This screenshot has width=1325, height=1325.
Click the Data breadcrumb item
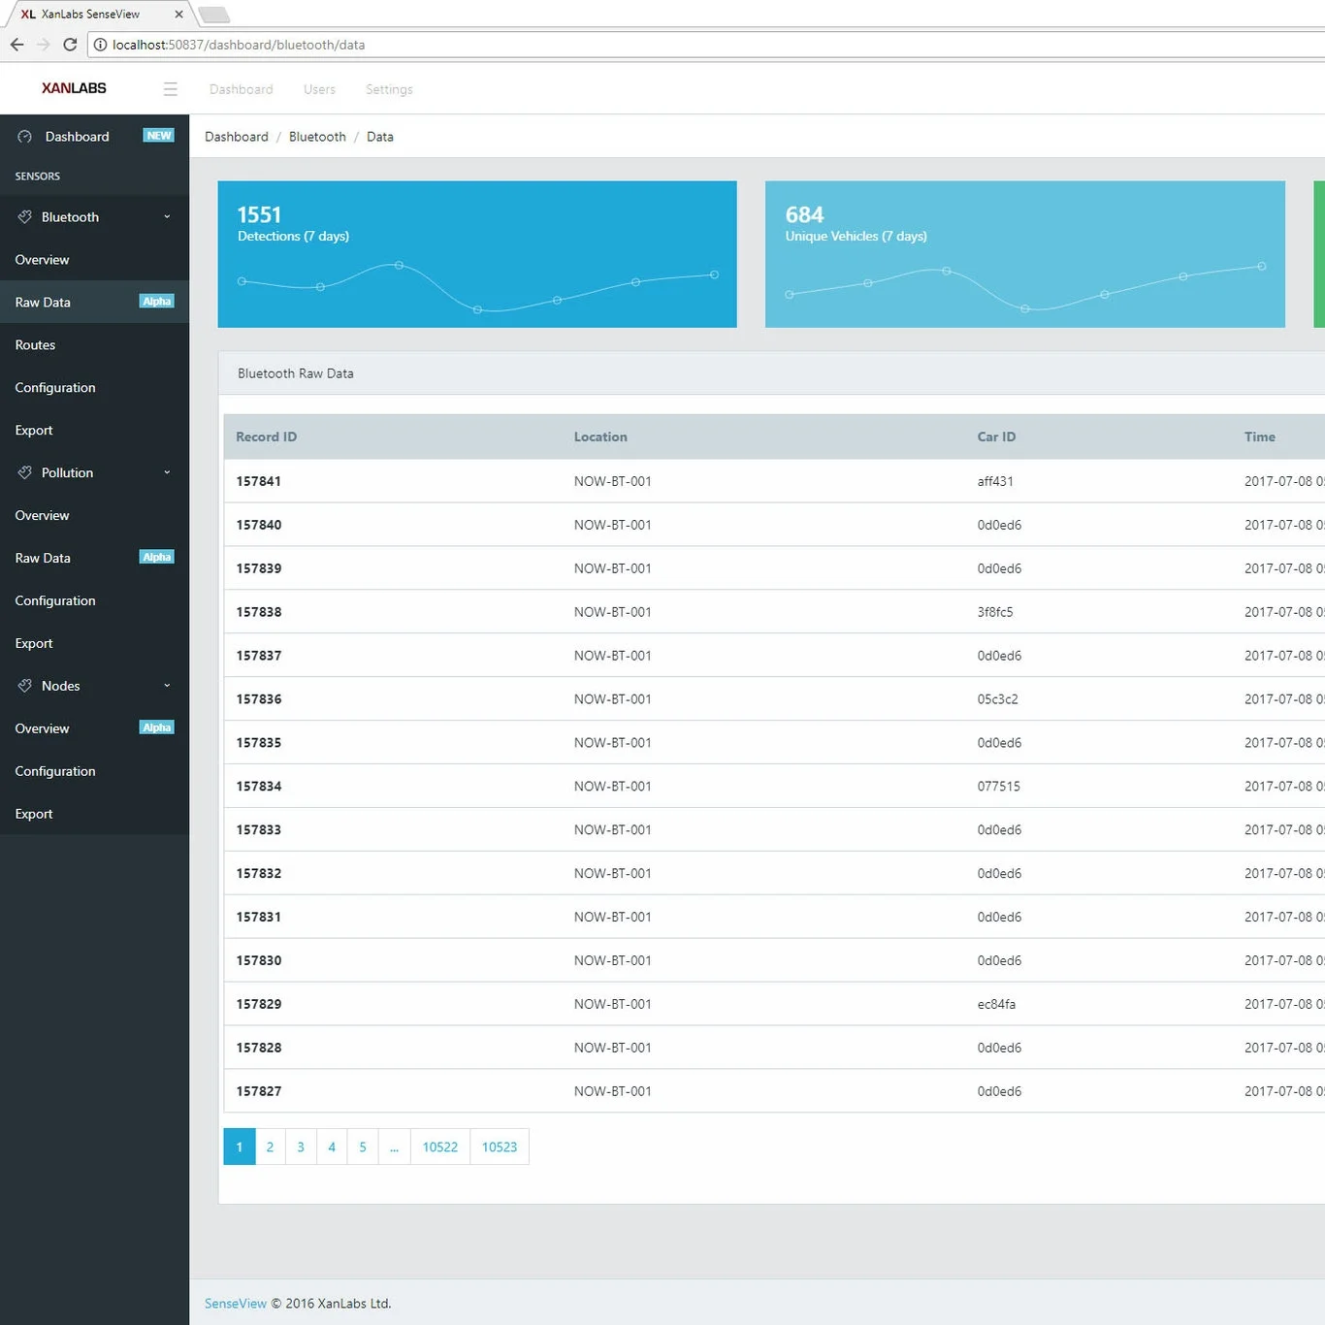(380, 137)
